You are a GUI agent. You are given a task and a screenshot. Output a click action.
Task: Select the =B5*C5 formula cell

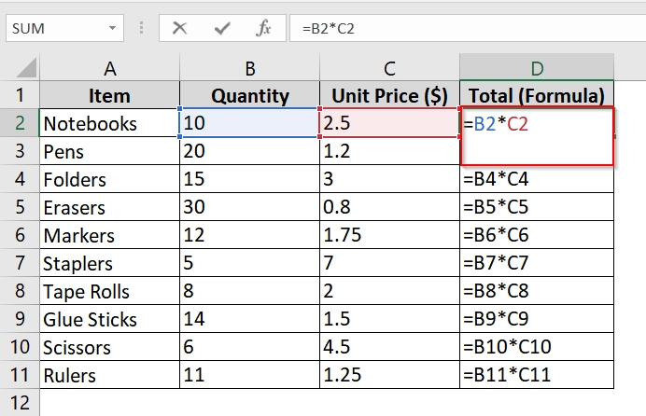537,207
